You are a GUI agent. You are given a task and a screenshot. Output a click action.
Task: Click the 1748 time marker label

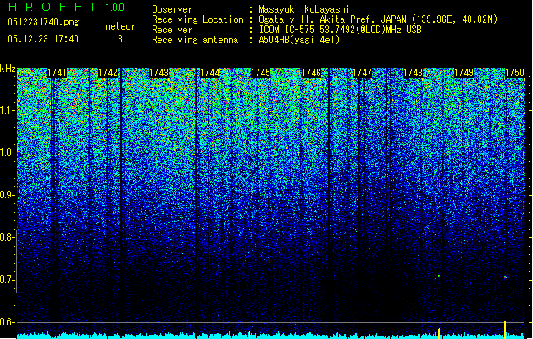pos(413,73)
